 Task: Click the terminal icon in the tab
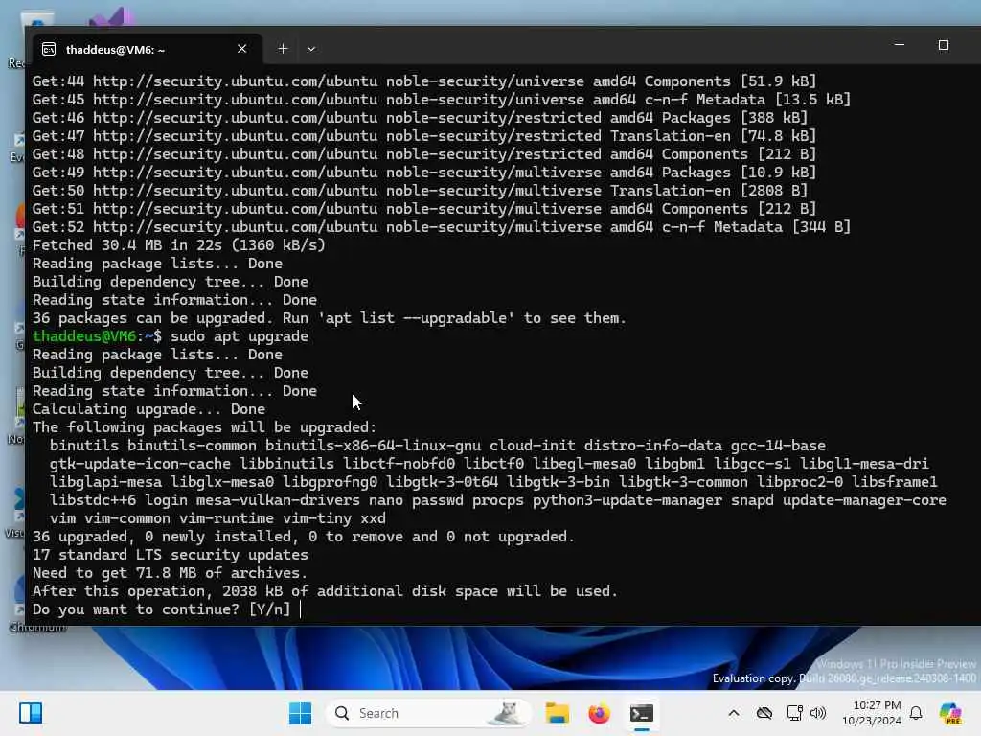(49, 49)
